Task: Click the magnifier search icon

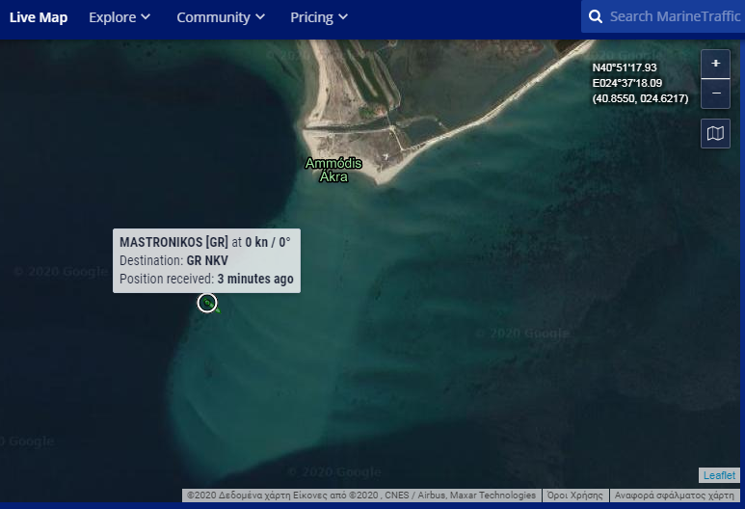Action: pos(596,17)
